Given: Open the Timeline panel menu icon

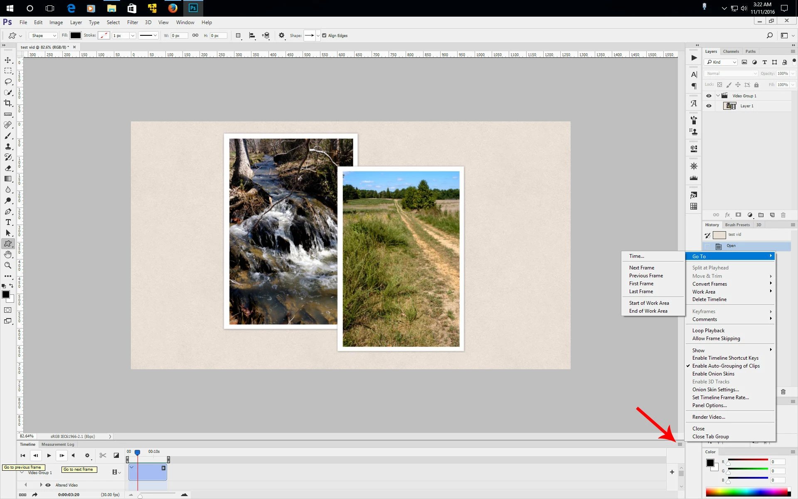Looking at the screenshot, I should pos(680,444).
